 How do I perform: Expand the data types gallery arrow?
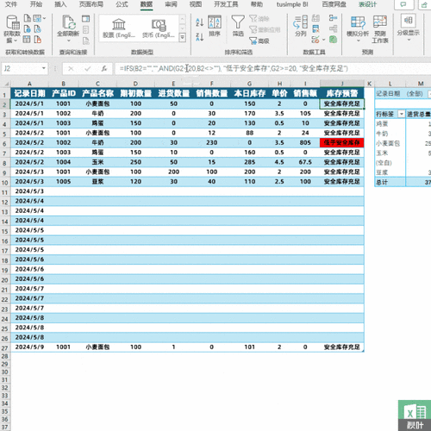click(182, 38)
